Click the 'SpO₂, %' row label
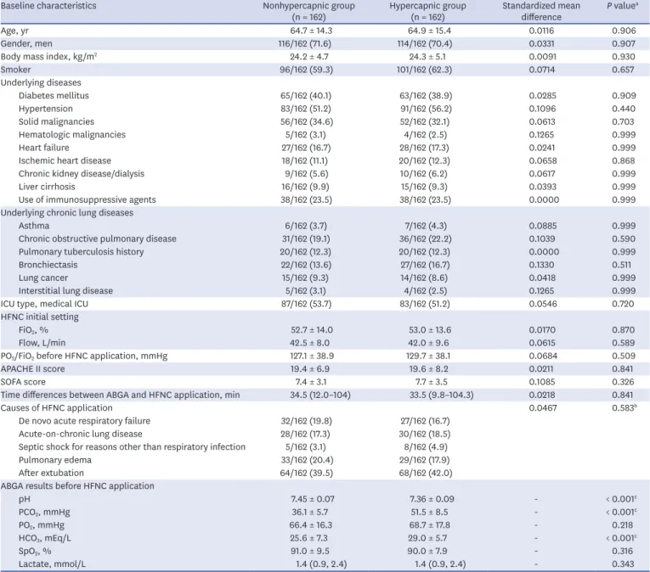Viewport: 650px width, 572px height. pos(35,551)
